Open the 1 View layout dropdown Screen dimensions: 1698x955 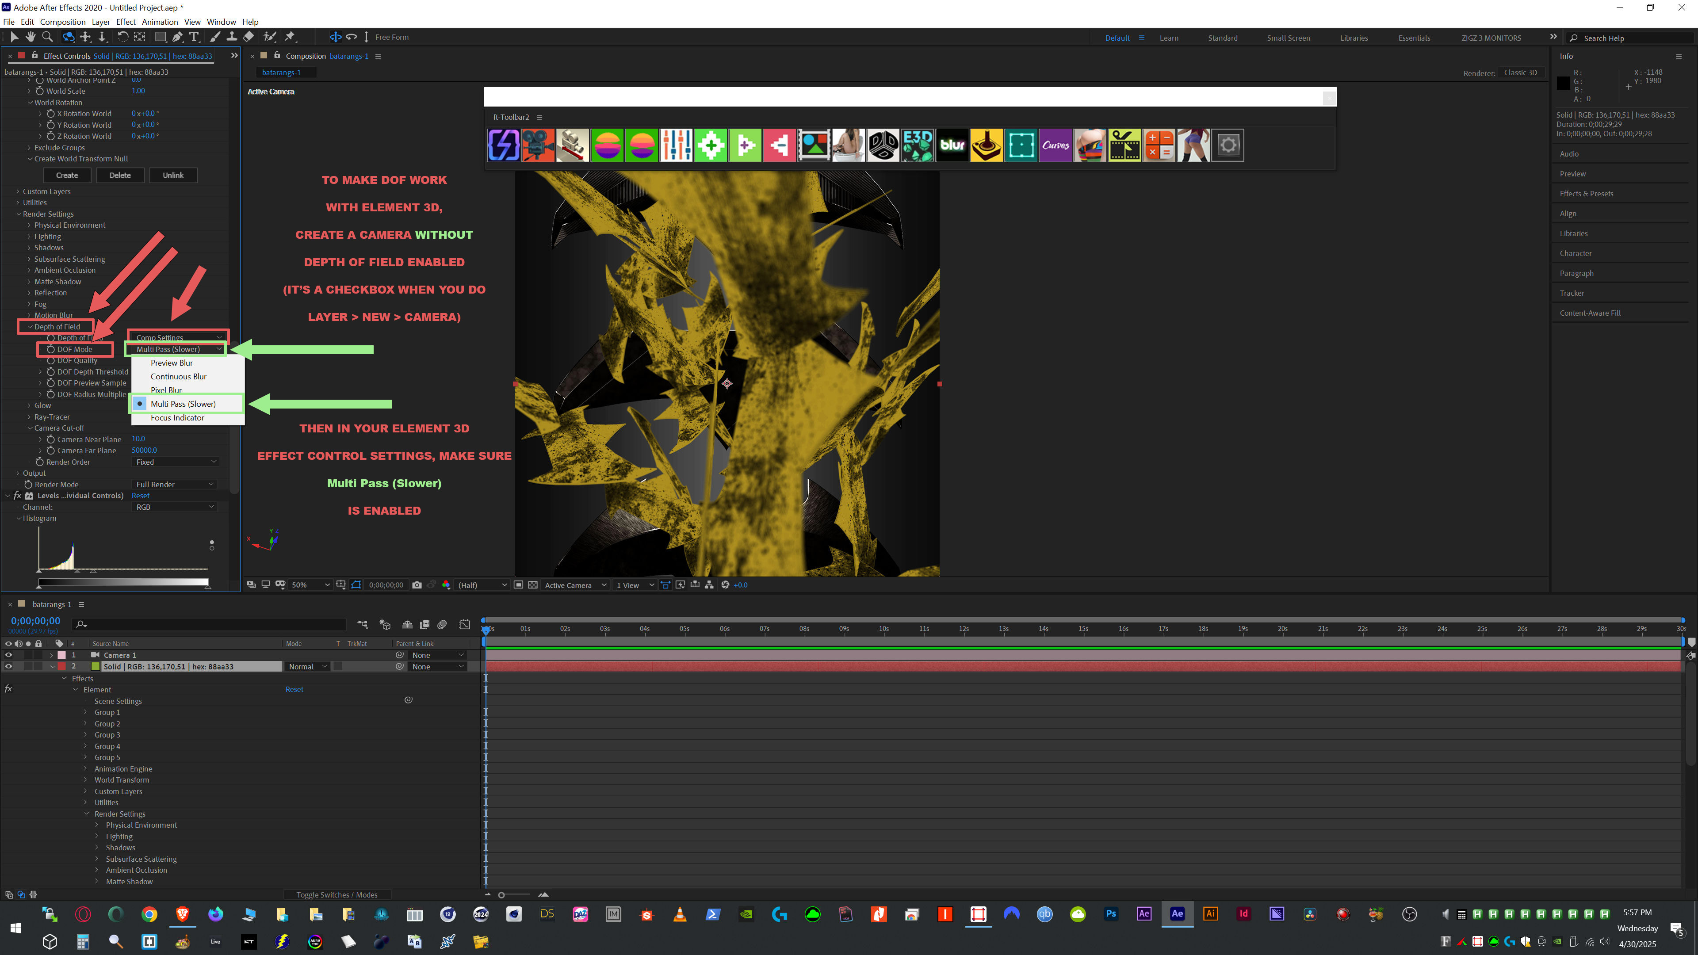[x=635, y=584]
